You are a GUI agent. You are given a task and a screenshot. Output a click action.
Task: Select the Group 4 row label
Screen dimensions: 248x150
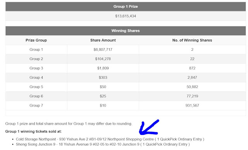pos(36,78)
